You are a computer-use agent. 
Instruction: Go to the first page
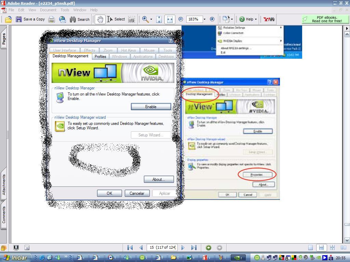pos(130,248)
